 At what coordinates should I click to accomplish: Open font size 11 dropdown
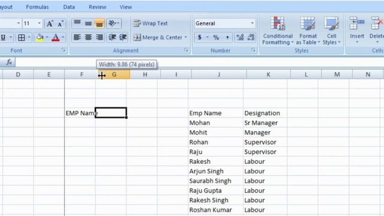tap(39, 23)
